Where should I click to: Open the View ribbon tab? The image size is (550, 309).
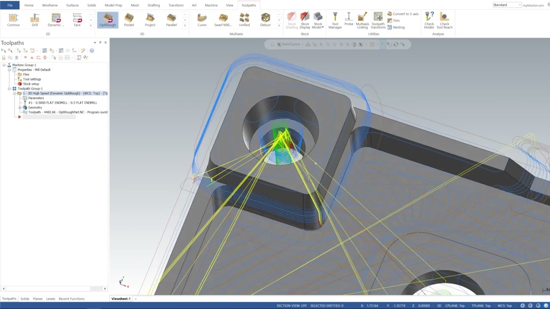[229, 5]
